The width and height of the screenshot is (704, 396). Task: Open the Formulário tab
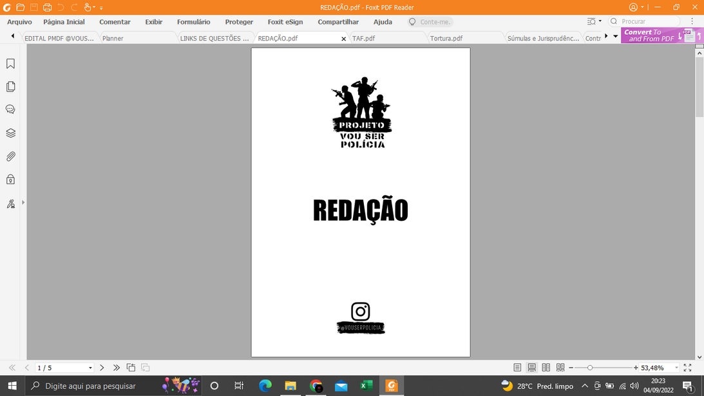pos(193,22)
